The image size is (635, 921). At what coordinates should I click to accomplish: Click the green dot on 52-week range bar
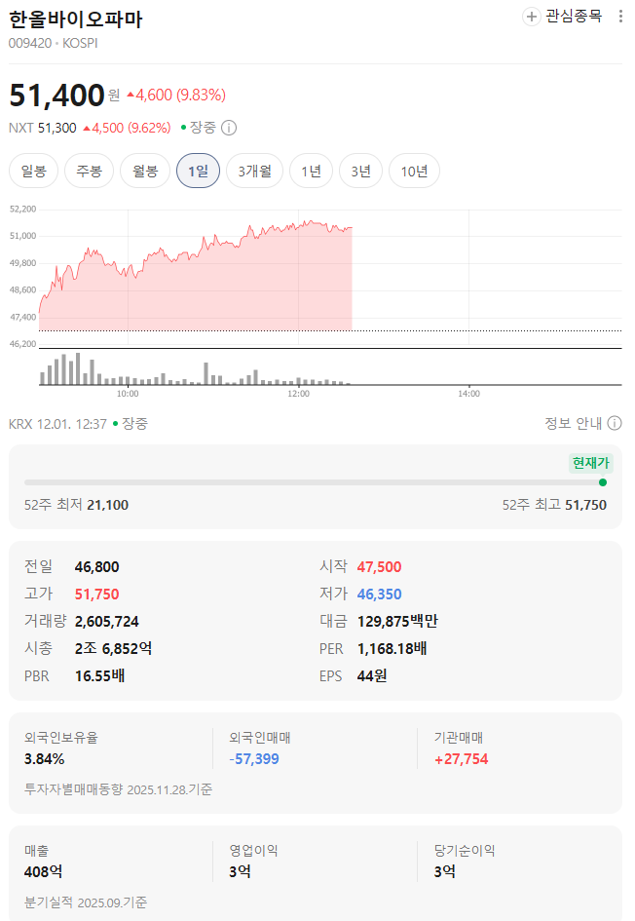(x=603, y=482)
